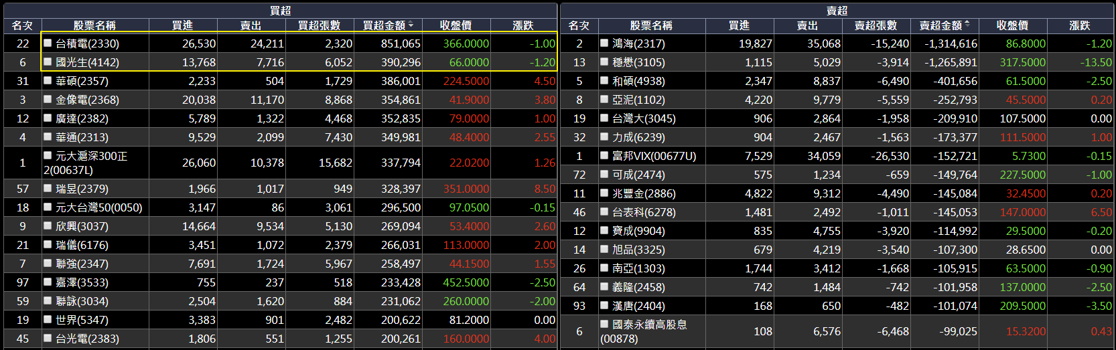Click 富邦VIX sell-over count -26,530

(x=890, y=156)
